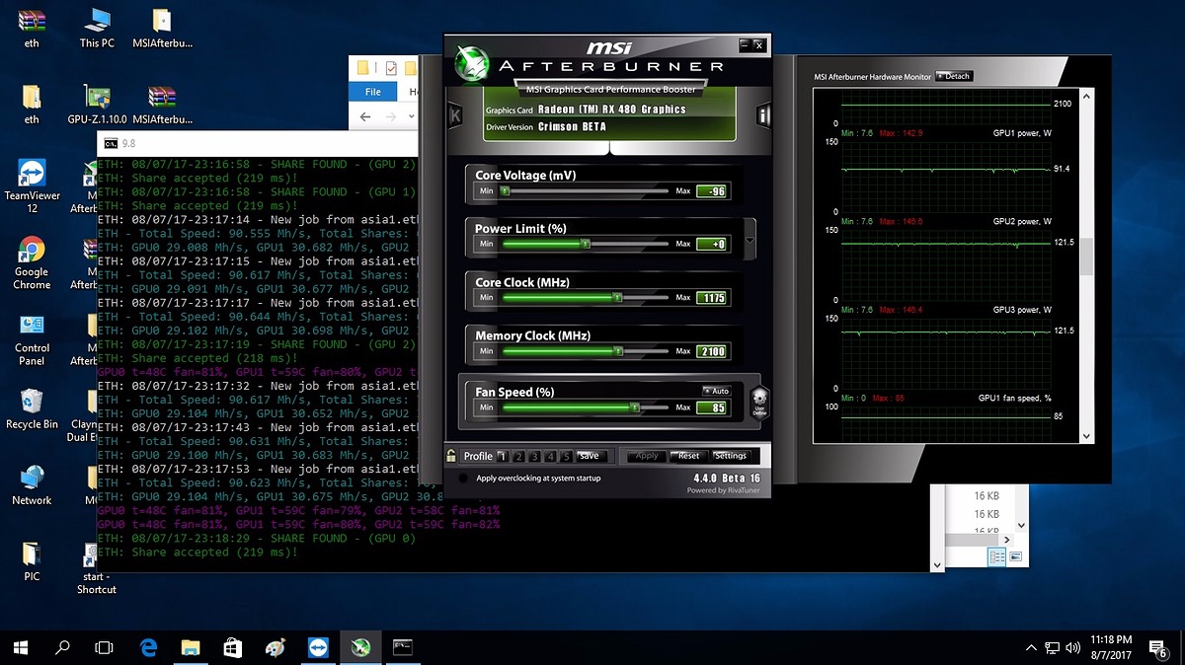This screenshot has height=665, width=1185.
Task: Click the Power Limit slider handle
Action: (586, 244)
